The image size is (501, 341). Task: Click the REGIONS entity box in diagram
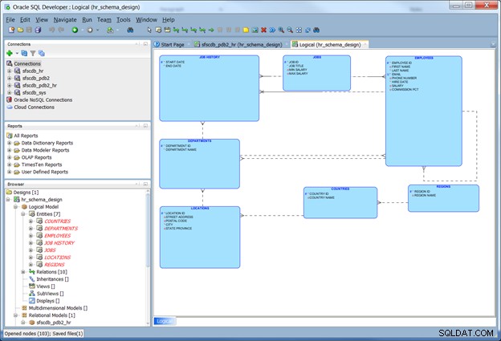(443, 198)
